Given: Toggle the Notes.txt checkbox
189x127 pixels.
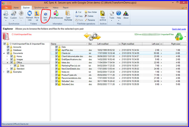Looking at the screenshot, I should [56, 72].
